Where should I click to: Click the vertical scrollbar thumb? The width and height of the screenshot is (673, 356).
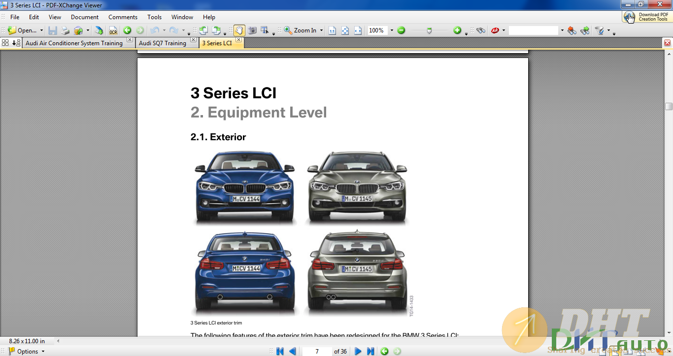coord(669,107)
